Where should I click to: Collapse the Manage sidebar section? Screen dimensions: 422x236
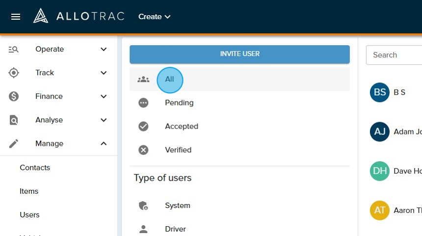pyautogui.click(x=104, y=144)
